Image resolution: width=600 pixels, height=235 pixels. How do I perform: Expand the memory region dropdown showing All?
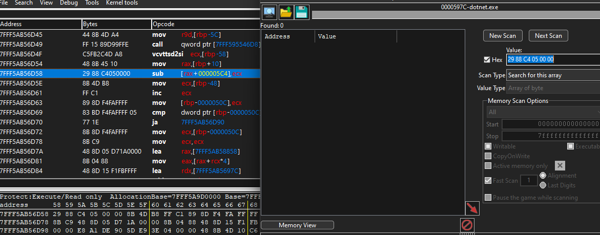click(x=543, y=112)
